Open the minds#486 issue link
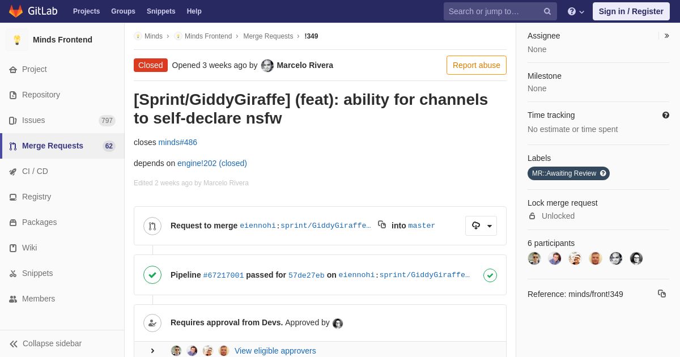 click(178, 142)
